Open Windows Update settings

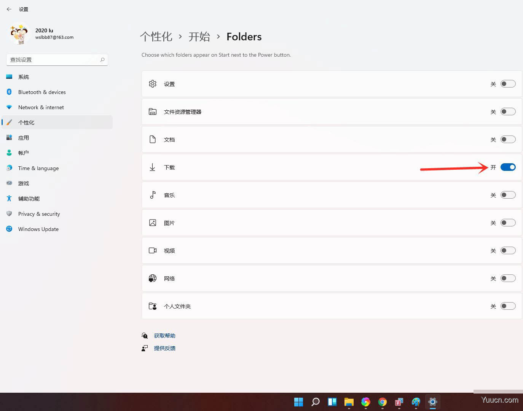[x=57, y=229]
